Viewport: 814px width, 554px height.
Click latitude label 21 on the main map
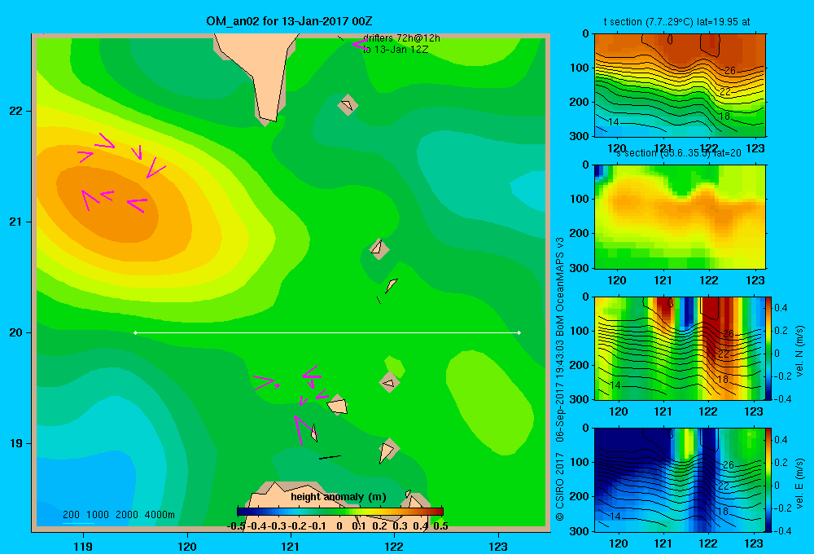coord(16,222)
